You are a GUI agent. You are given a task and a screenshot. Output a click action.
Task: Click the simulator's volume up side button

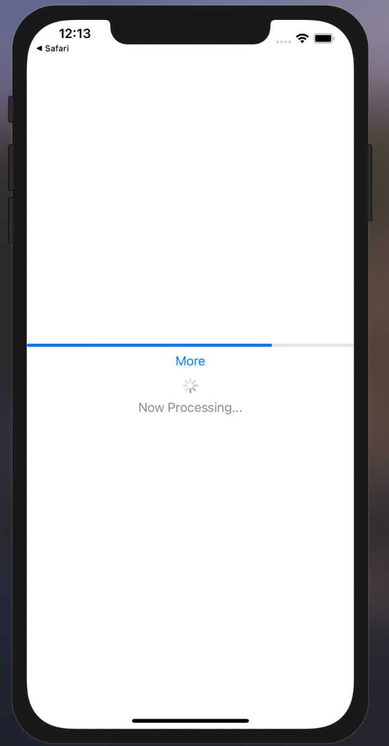(x=11, y=167)
